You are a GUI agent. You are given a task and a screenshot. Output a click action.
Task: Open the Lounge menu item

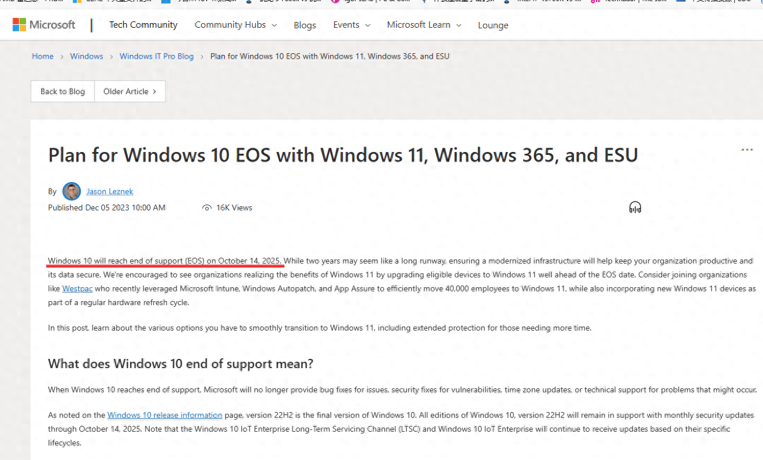point(493,25)
